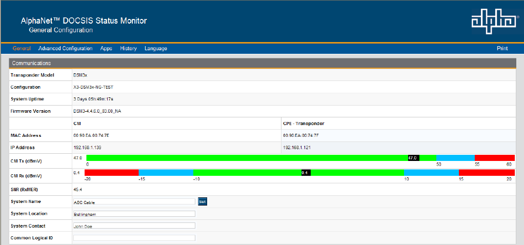Image resolution: width=524 pixels, height=245 pixels.
Task: Click the CM Tx (dBmV) label
Action: point(26,161)
